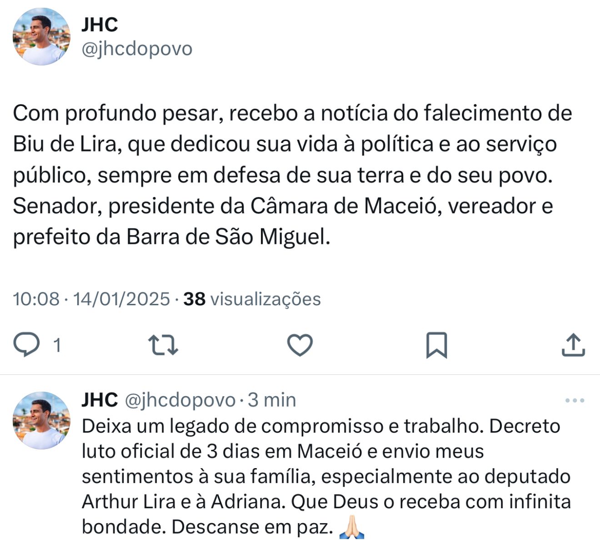Click the reply speech bubble icon
The width and height of the screenshot is (600, 540).
click(26, 344)
